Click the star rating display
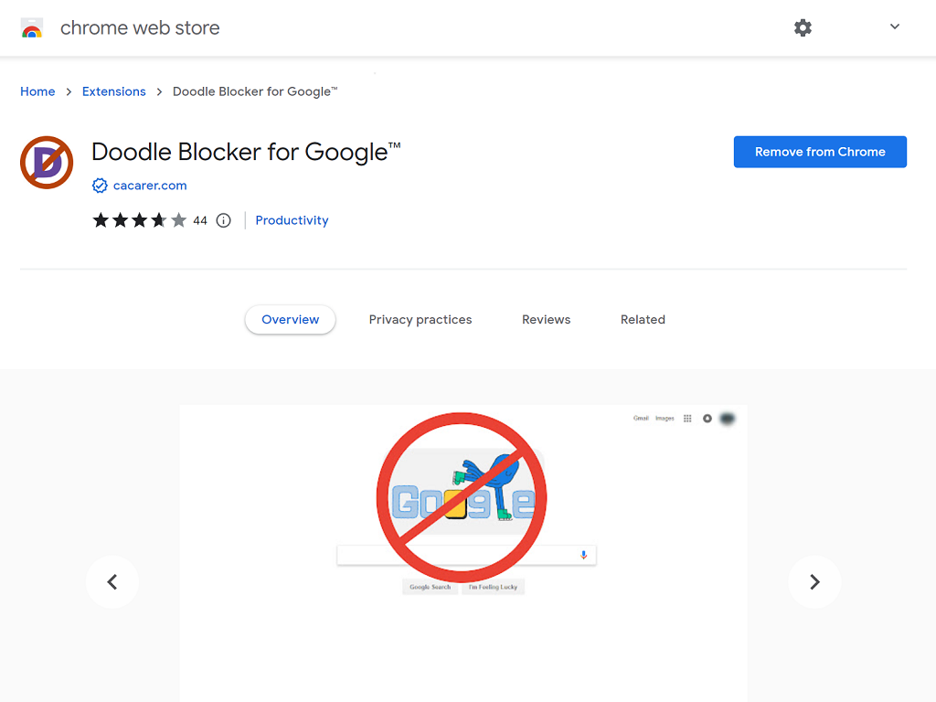Image resolution: width=936 pixels, height=702 pixels. [x=139, y=220]
